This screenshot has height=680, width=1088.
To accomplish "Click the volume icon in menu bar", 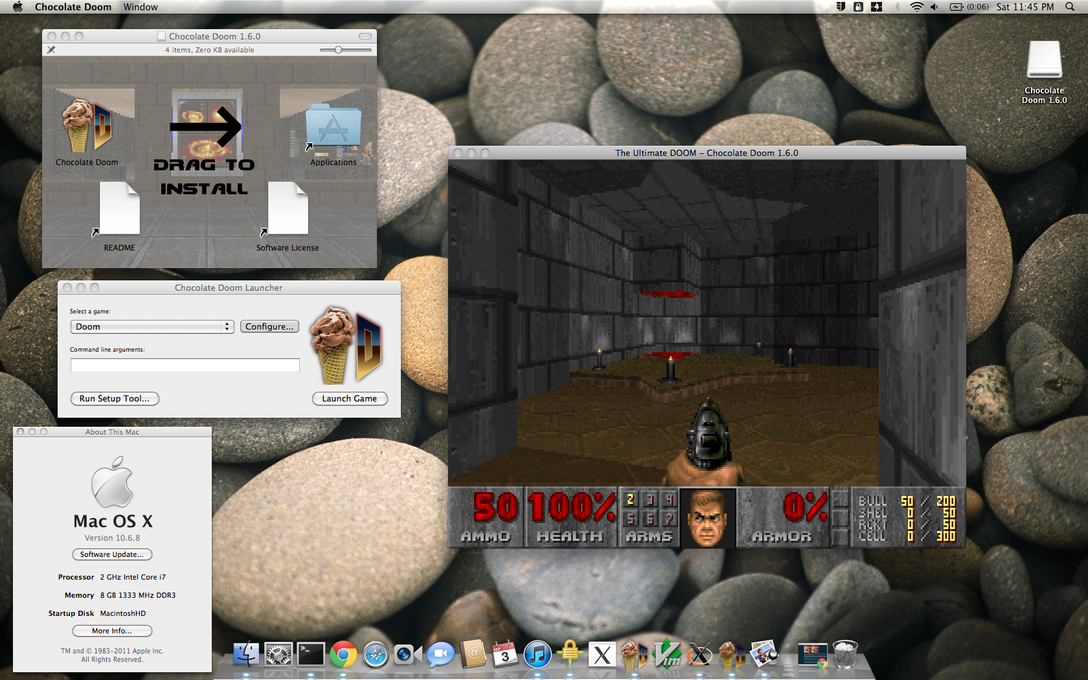I will pos(934,7).
